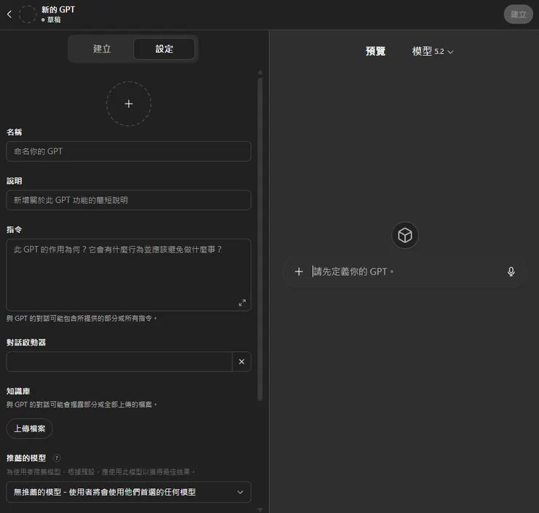
Task: Focus the 名稱 input field
Action: click(x=129, y=151)
